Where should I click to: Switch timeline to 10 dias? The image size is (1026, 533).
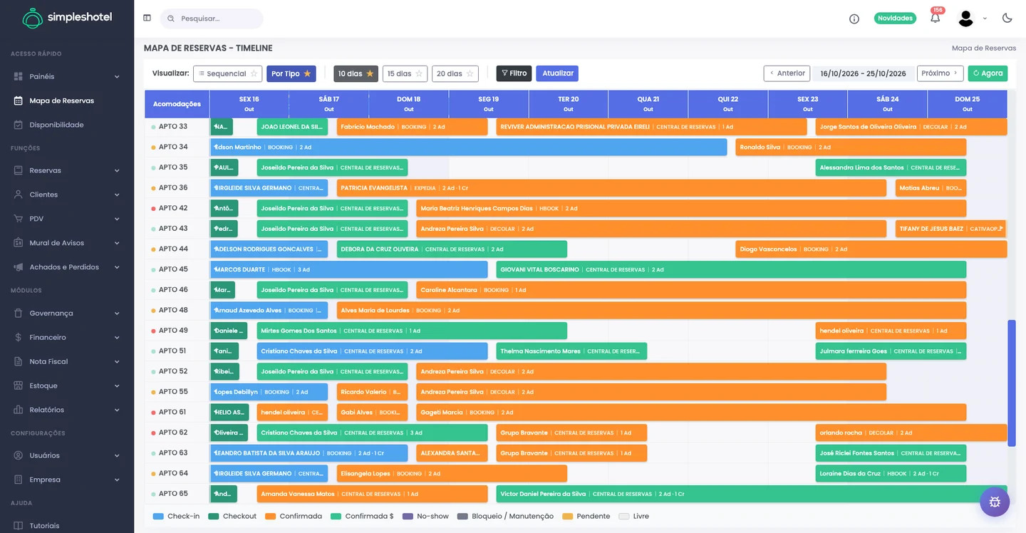(356, 73)
